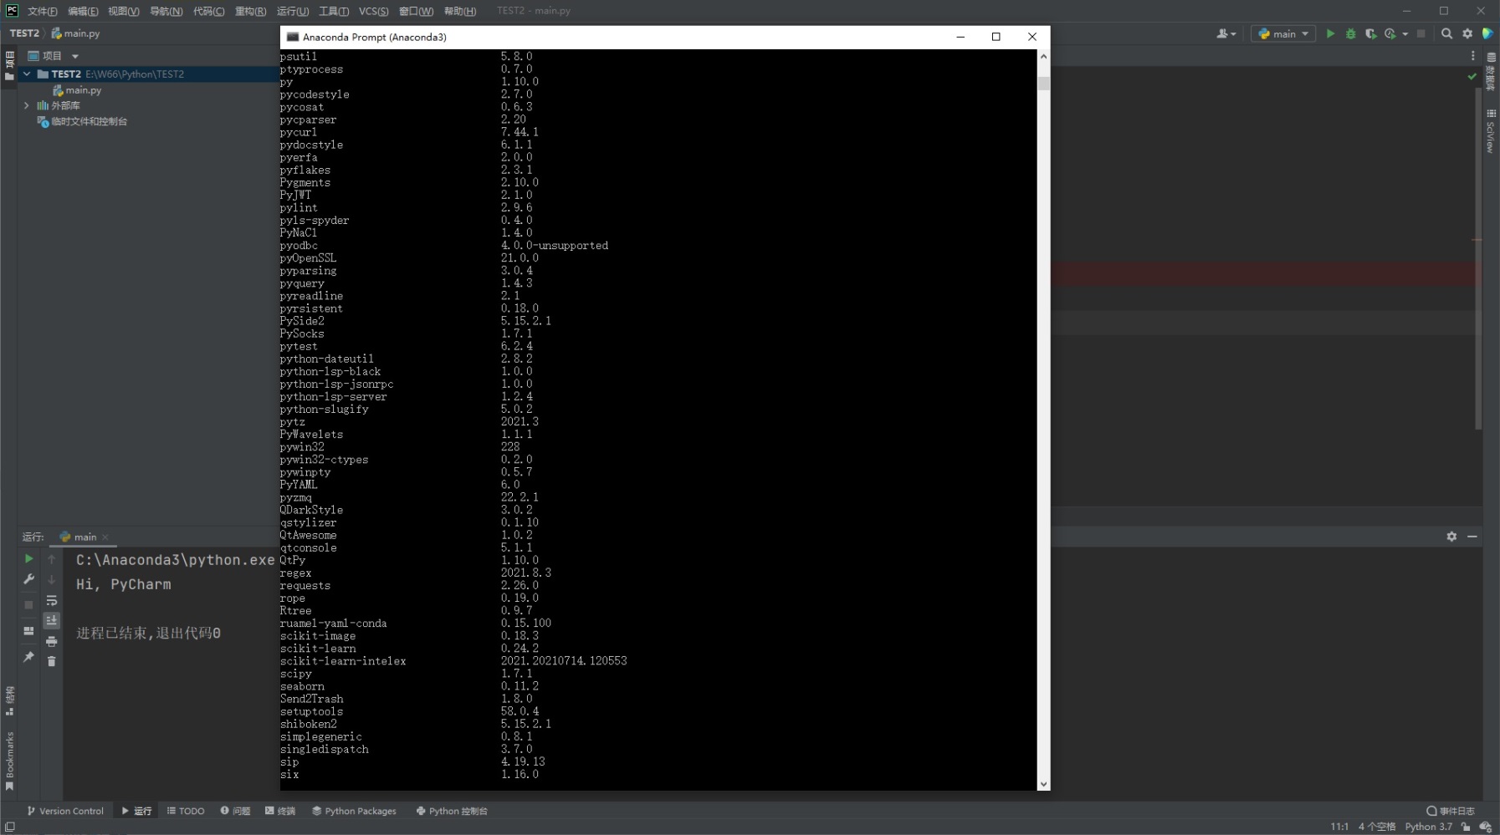Viewport: 1500px width, 835px height.
Task: Select main.py in the project tree
Action: pos(77,90)
